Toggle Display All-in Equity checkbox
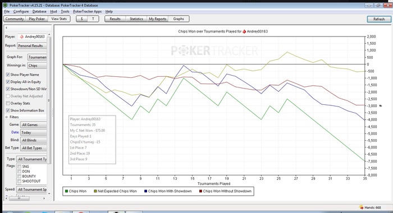Viewport: 393px width, 213px height. [8, 82]
